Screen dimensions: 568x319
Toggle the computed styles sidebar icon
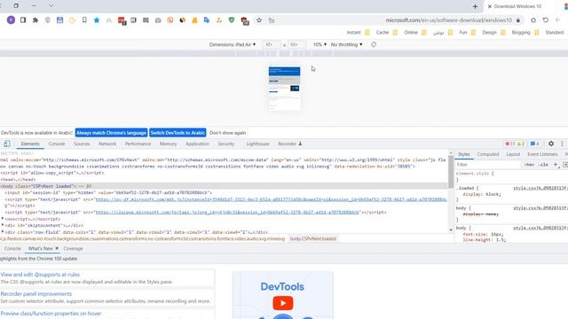565,165
